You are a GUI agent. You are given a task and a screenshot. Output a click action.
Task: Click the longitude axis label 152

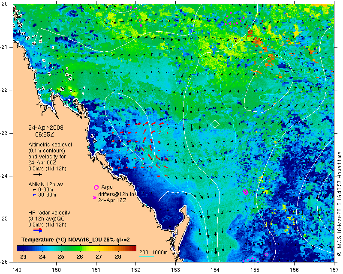point(135,270)
